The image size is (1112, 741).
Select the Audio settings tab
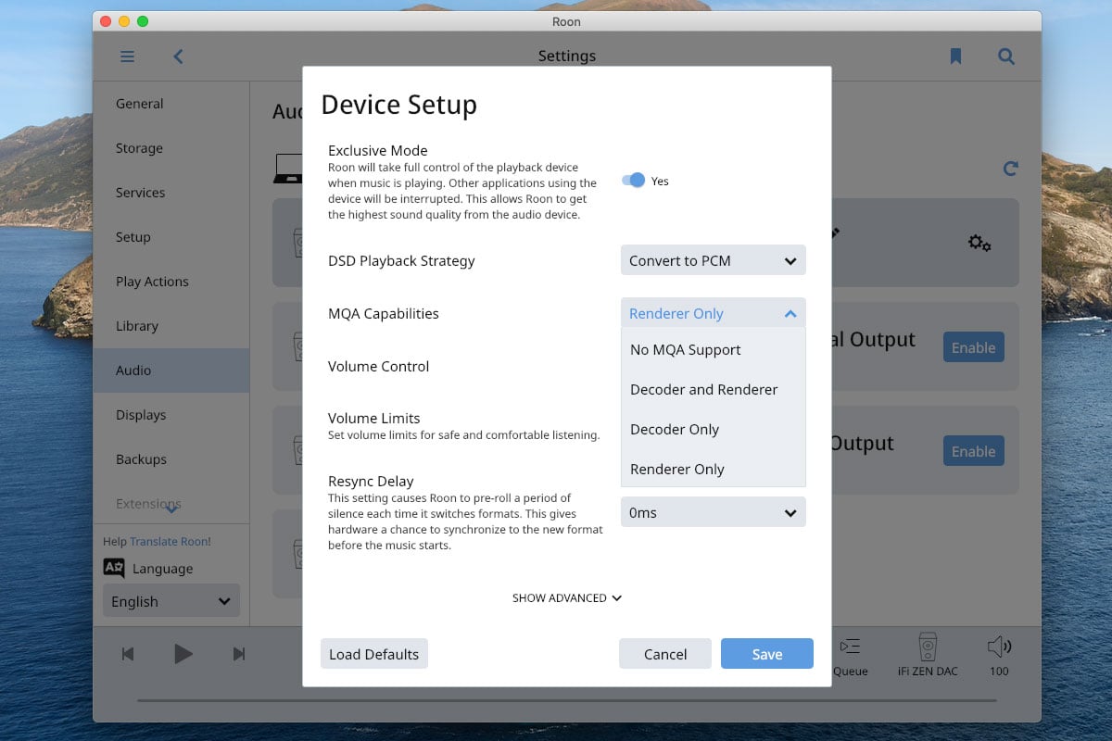[x=171, y=370]
